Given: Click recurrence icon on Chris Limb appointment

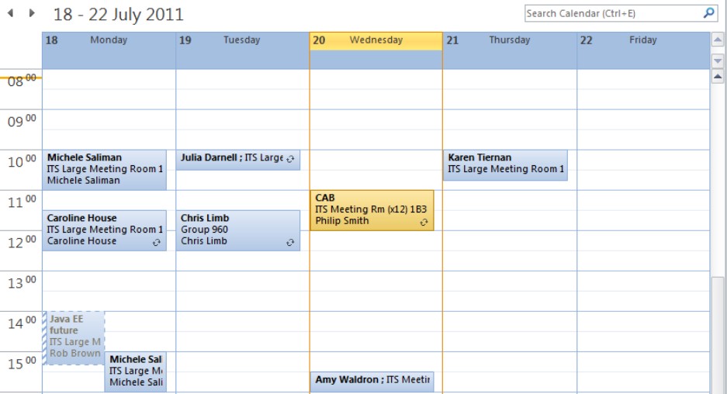Looking at the screenshot, I should [x=290, y=243].
